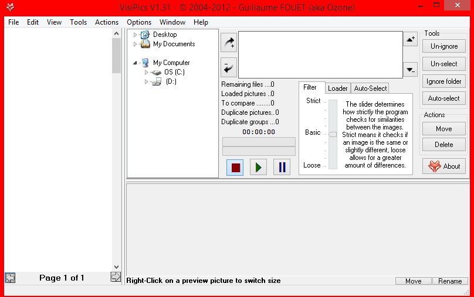This screenshot has height=297, width=474.
Task: Open the Window menu
Action: pos(172,22)
